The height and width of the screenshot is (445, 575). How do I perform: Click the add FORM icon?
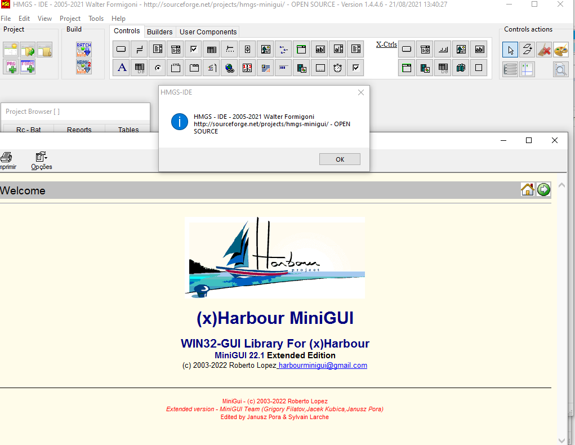(x=28, y=67)
